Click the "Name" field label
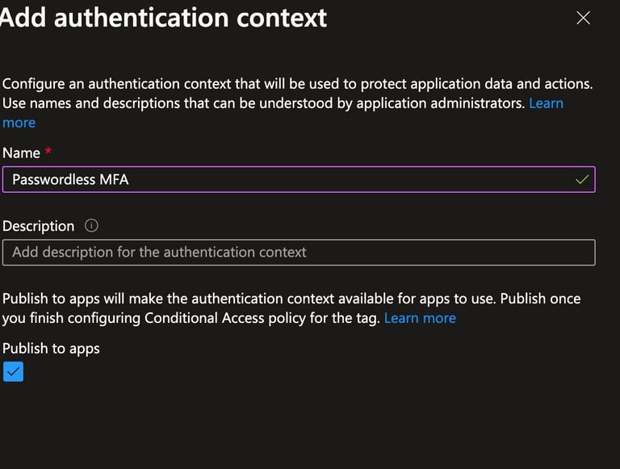This screenshot has width=620, height=469. (21, 153)
